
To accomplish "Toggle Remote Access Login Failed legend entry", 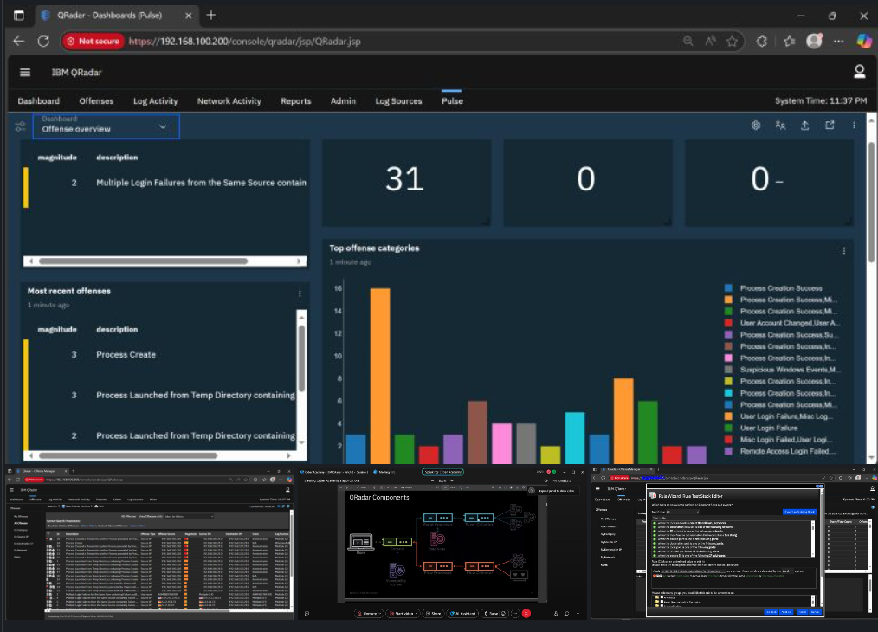I will tap(780, 451).
